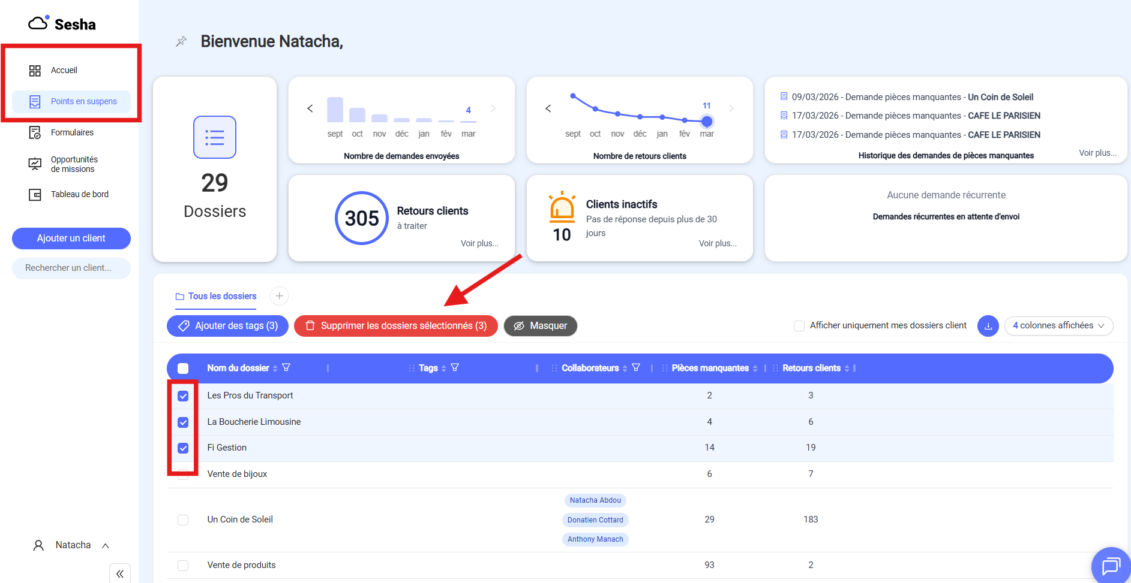Select the Un Coin de Soleil checkbox
The width and height of the screenshot is (1131, 583).
point(183,520)
